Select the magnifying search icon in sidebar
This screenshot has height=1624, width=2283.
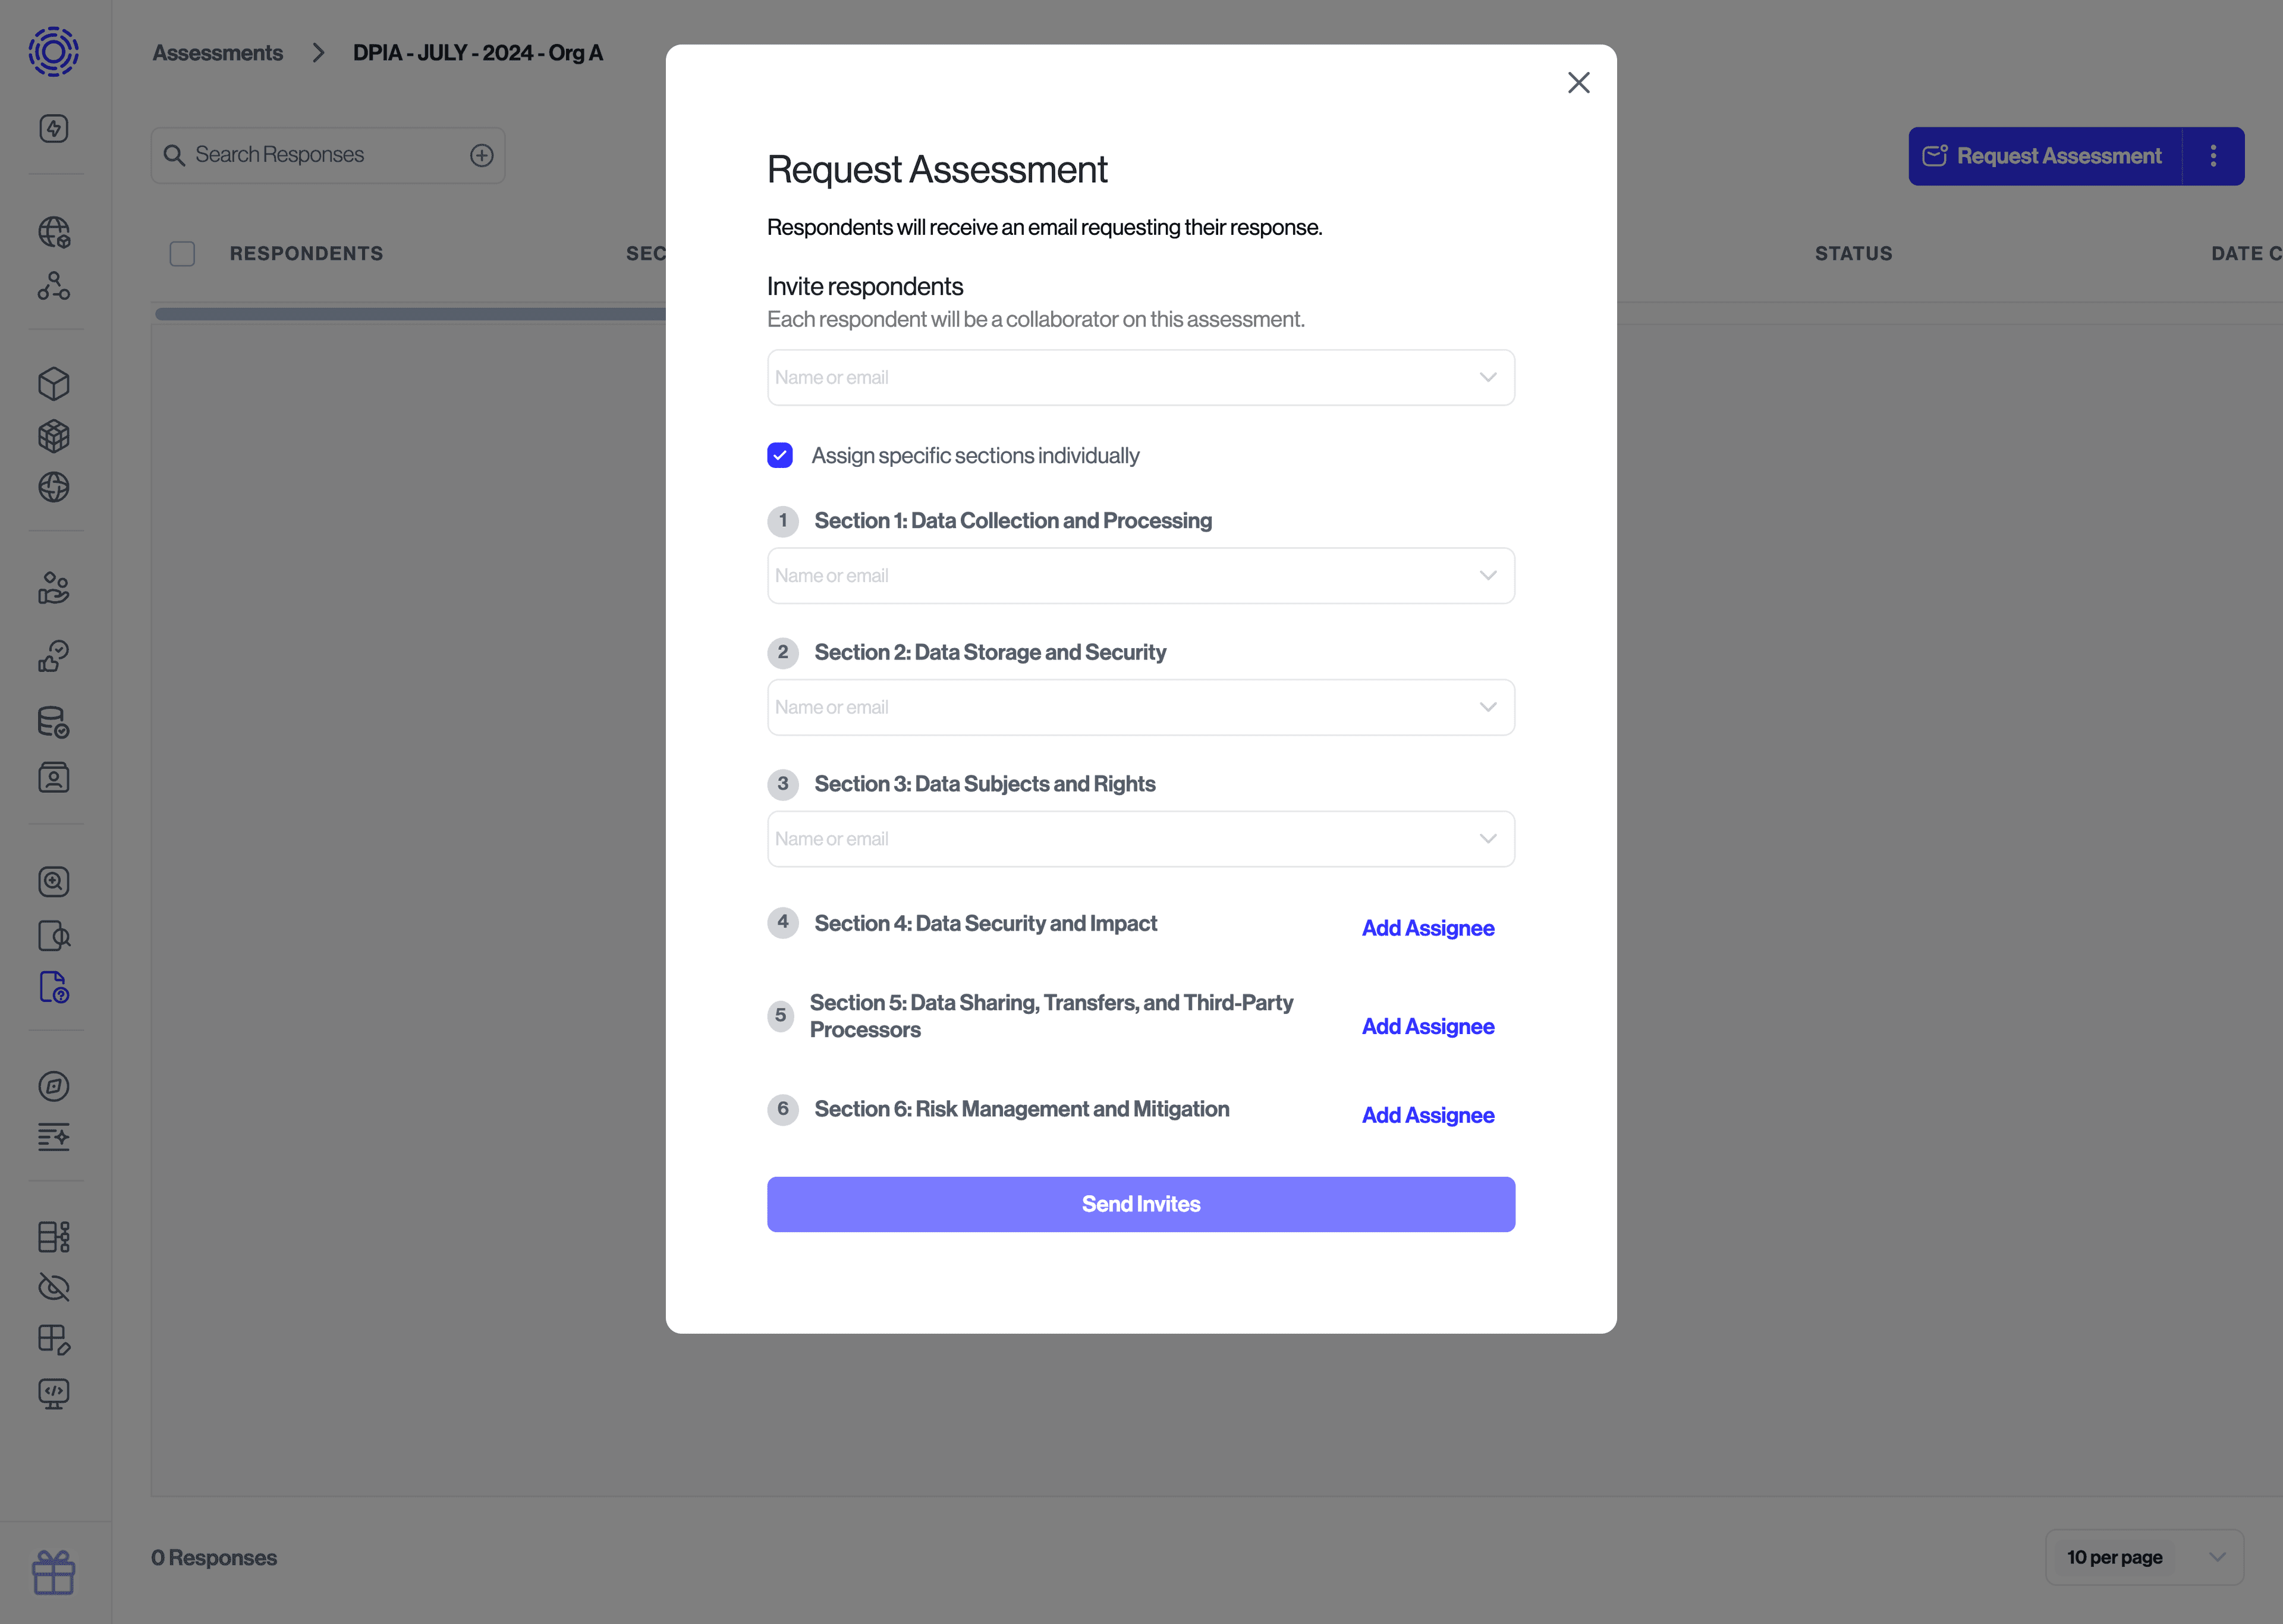[54, 881]
